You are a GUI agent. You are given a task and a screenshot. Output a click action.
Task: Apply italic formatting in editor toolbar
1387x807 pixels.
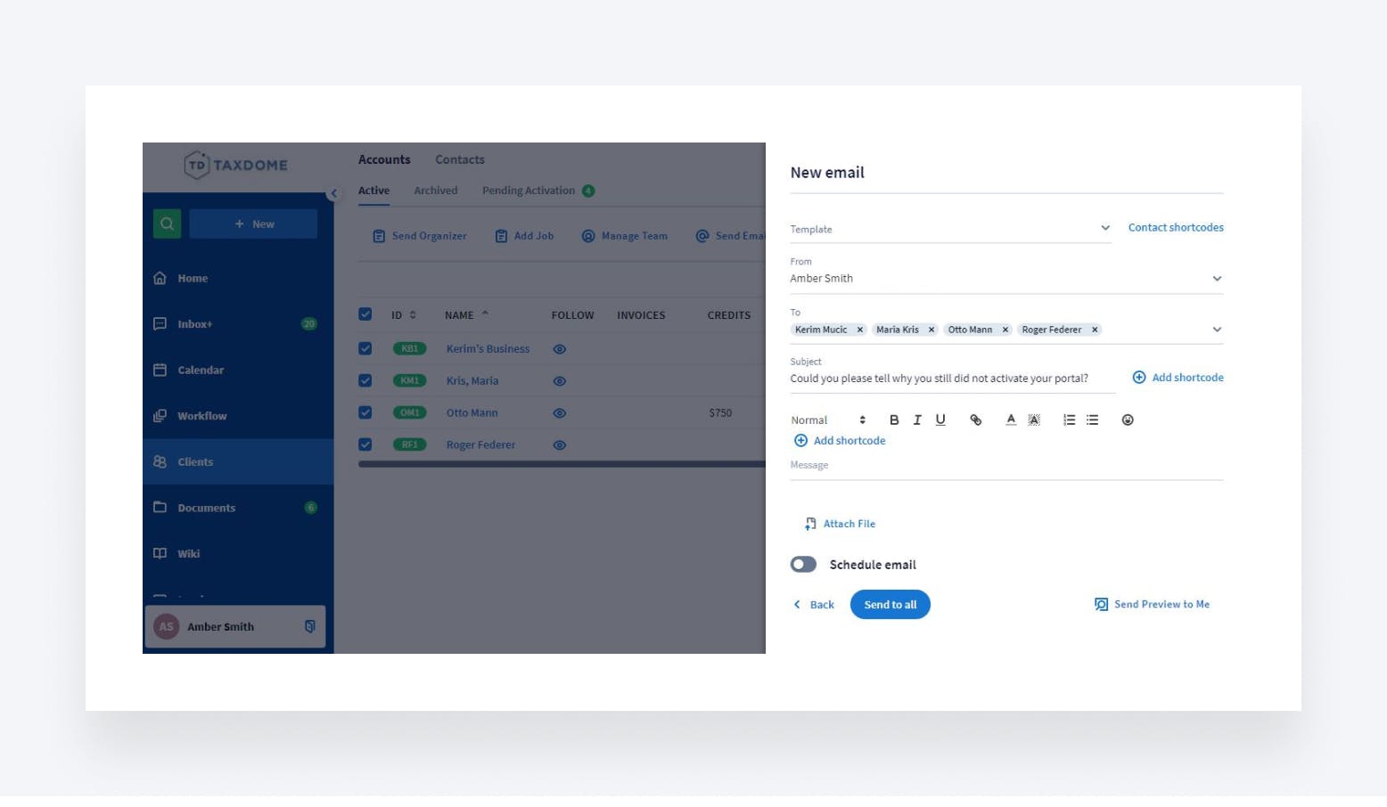pyautogui.click(x=916, y=420)
